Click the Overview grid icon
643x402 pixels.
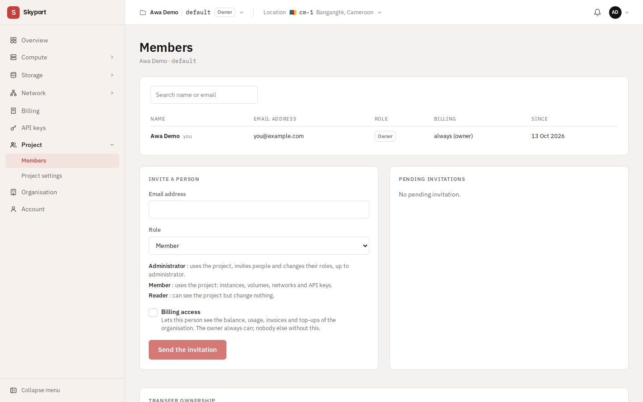[13, 40]
